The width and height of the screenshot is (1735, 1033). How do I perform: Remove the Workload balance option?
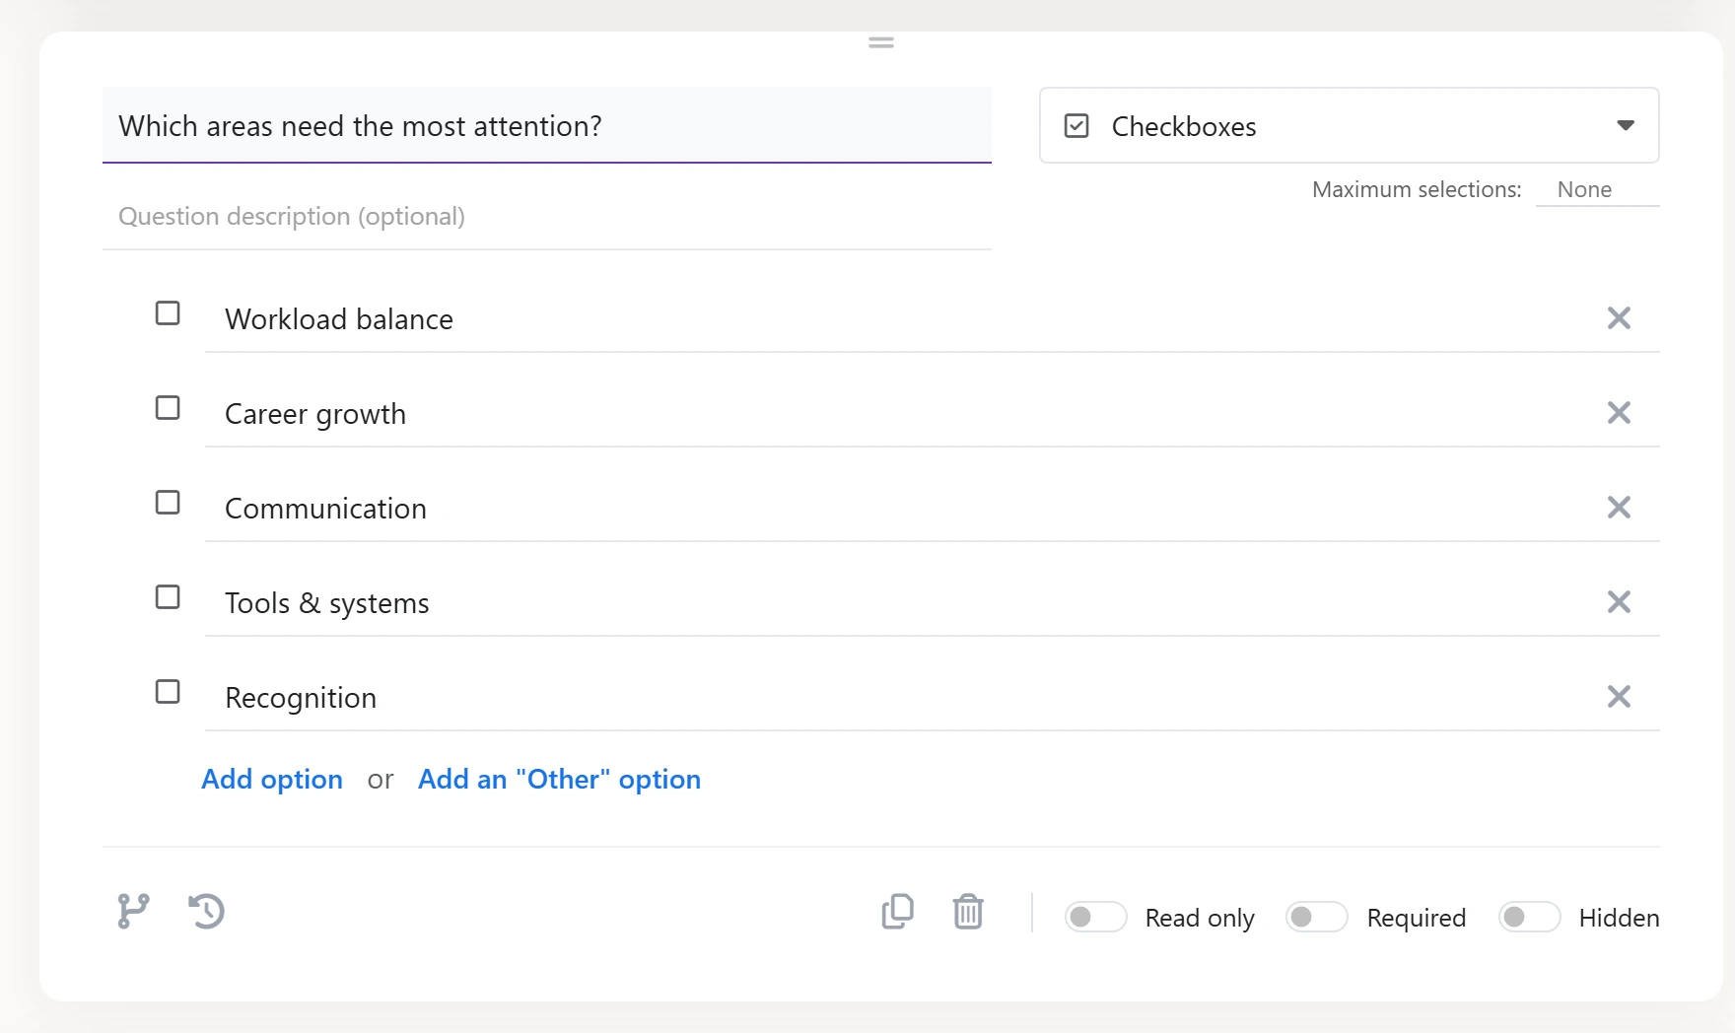click(1619, 317)
